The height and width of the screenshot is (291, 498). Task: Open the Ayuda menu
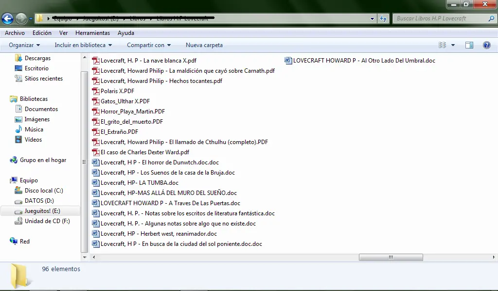126,33
